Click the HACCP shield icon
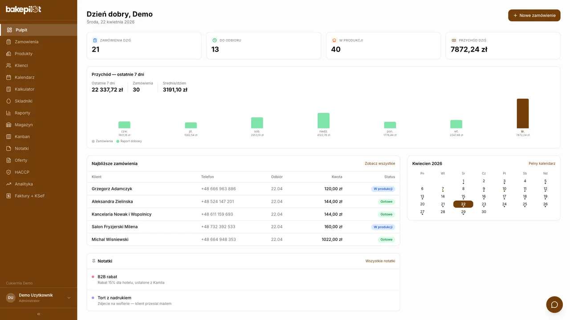Screen dimensions: 570x320 coord(8,172)
